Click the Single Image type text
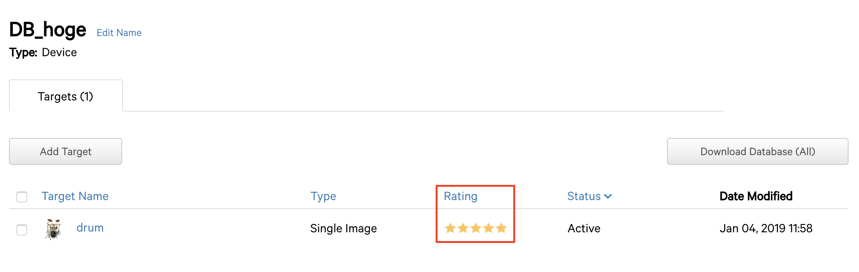The height and width of the screenshot is (272, 859). pyautogui.click(x=343, y=229)
